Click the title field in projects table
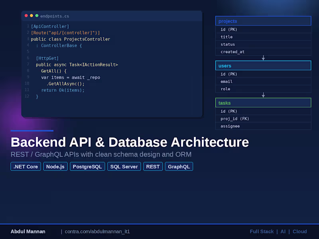This screenshot has height=239, width=319. (263, 37)
